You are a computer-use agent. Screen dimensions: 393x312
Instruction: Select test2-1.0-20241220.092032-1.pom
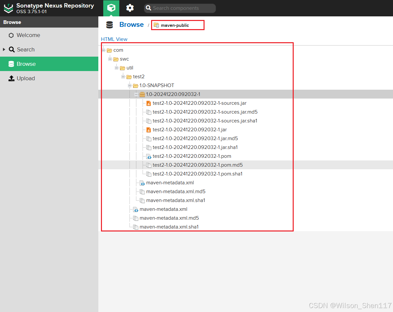click(192, 156)
